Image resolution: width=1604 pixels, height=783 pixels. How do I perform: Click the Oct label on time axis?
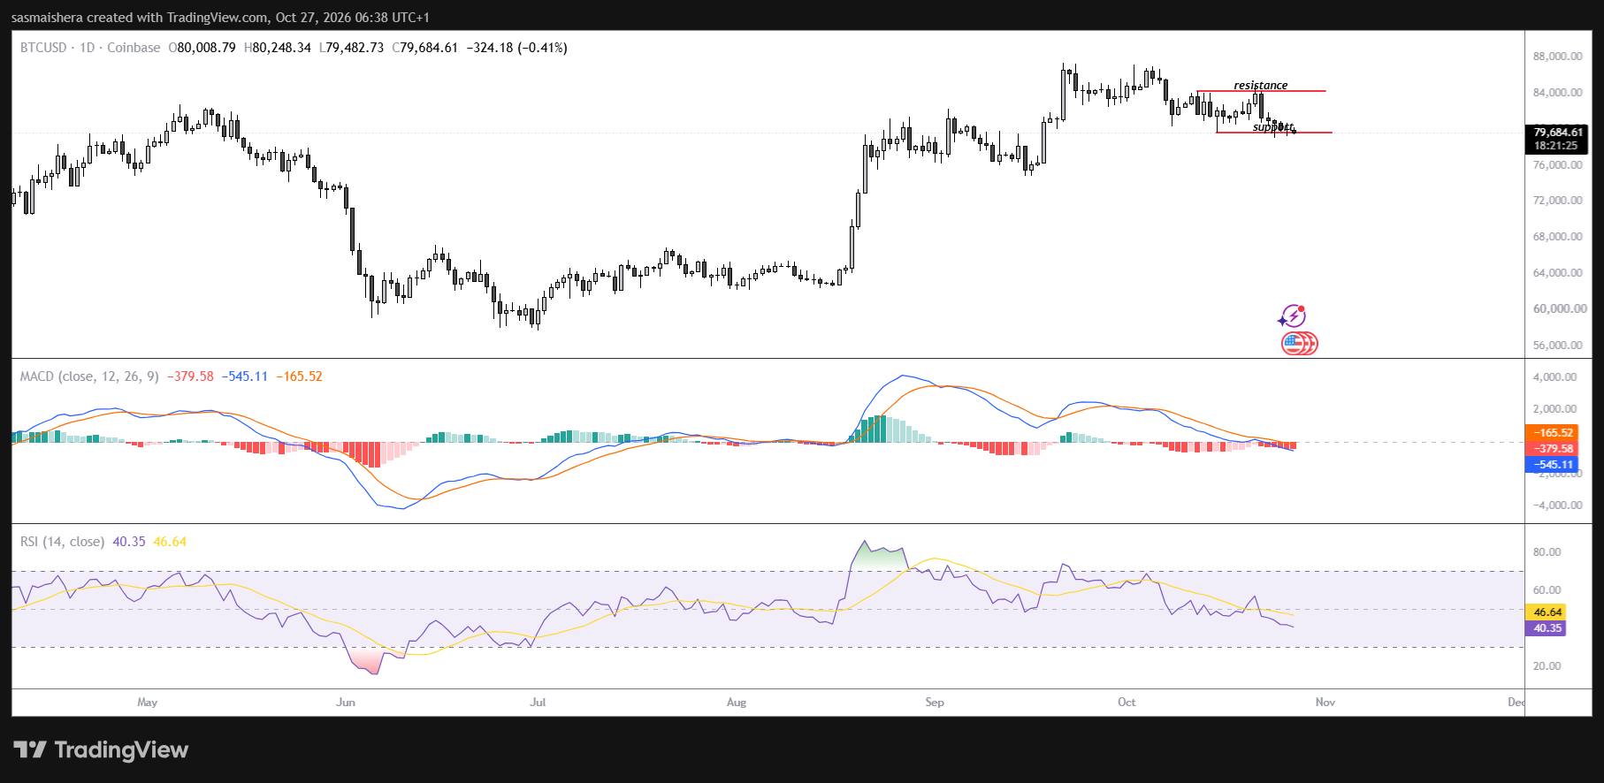tap(1127, 703)
